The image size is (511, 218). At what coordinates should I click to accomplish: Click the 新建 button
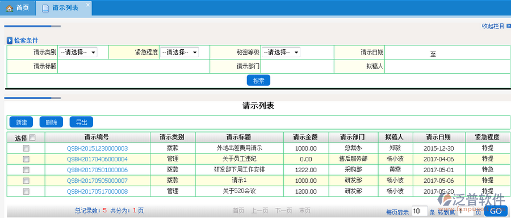21,122
